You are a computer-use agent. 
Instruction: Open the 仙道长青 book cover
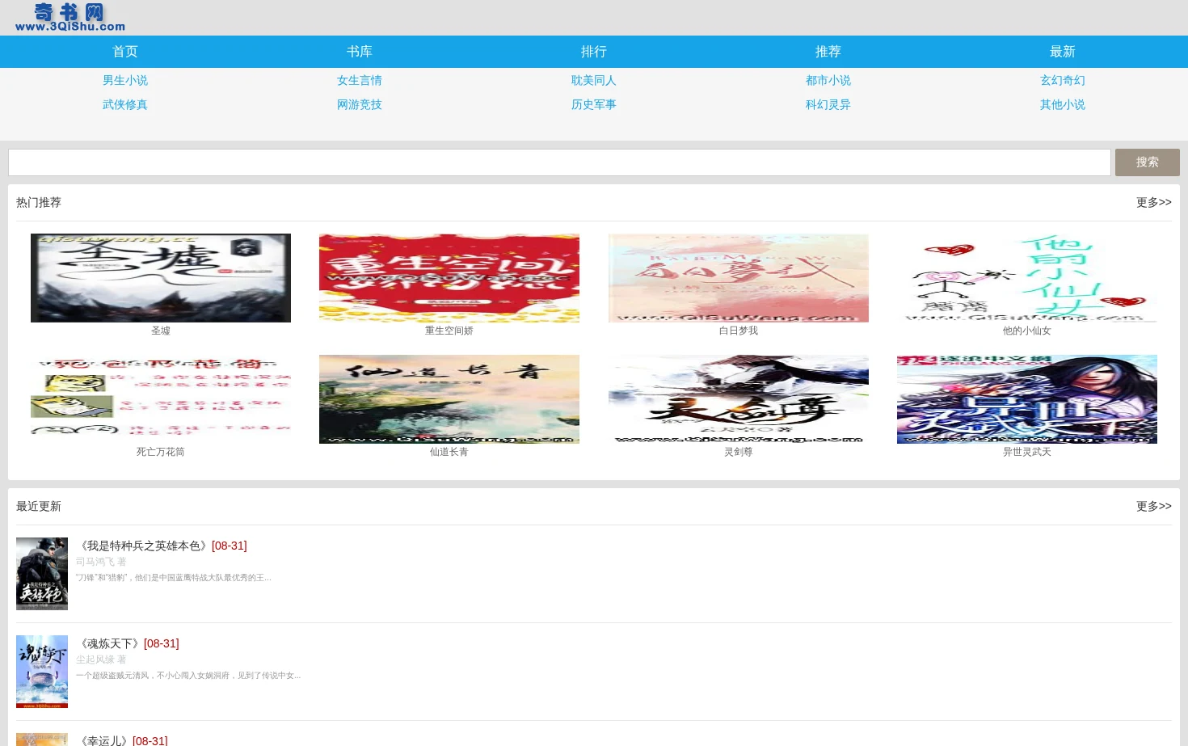[449, 399]
